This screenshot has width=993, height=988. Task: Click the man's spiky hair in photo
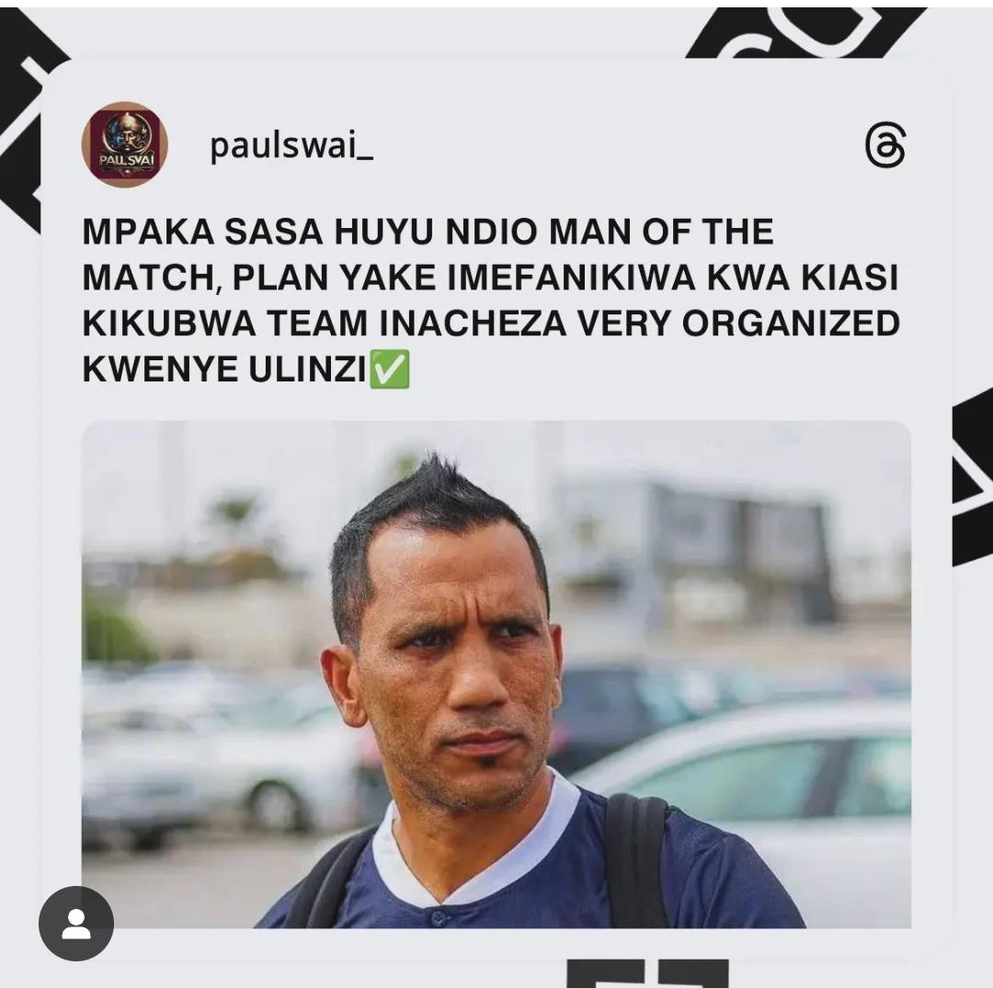pyautogui.click(x=437, y=506)
